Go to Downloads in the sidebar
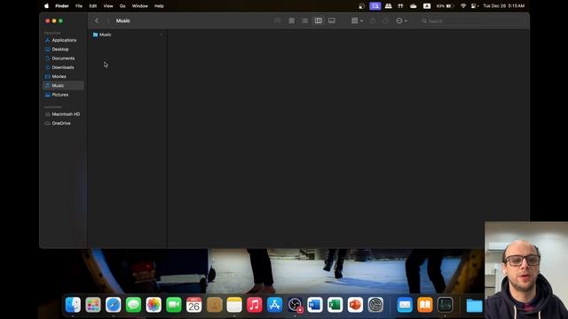 coord(63,67)
